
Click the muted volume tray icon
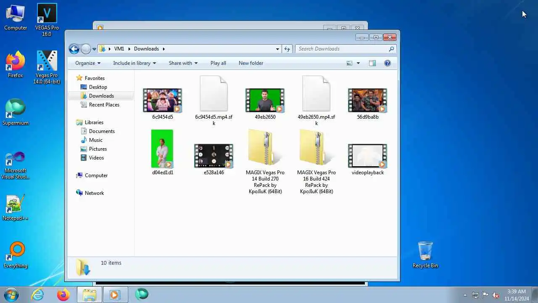(496, 295)
